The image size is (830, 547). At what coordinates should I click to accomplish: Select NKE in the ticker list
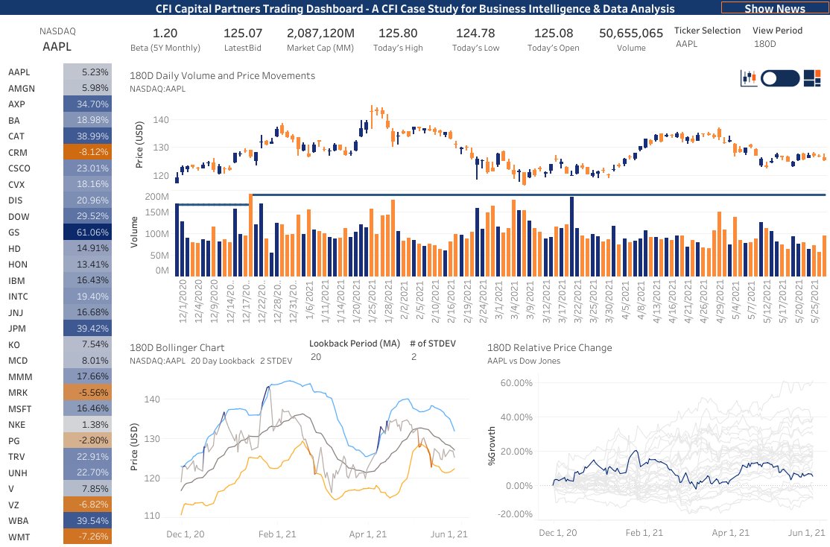coord(16,425)
